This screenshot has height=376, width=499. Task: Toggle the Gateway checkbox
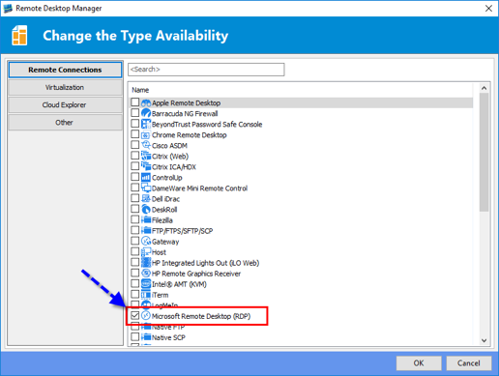pos(135,241)
